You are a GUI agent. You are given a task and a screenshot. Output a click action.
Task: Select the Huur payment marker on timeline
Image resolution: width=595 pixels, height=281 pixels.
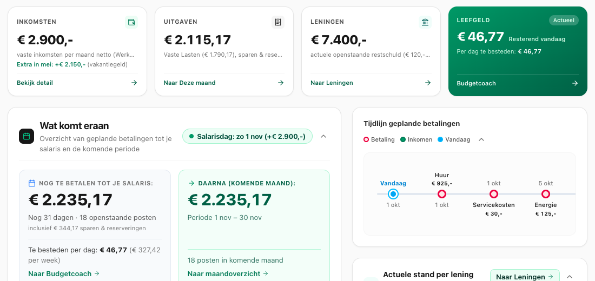442,194
